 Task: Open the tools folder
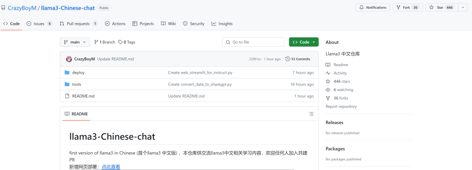76,85
